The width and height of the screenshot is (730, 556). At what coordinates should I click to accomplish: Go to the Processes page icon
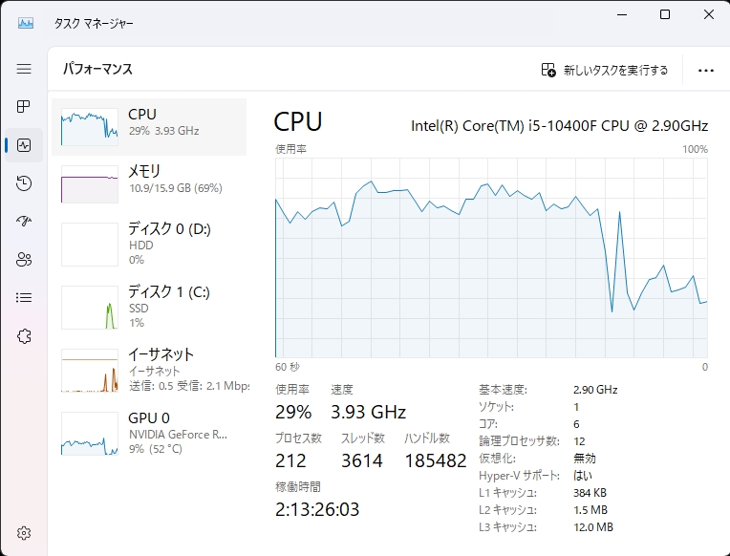click(x=24, y=107)
